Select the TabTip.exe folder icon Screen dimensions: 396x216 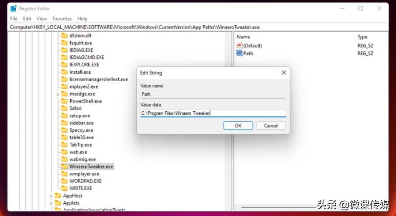click(65, 144)
